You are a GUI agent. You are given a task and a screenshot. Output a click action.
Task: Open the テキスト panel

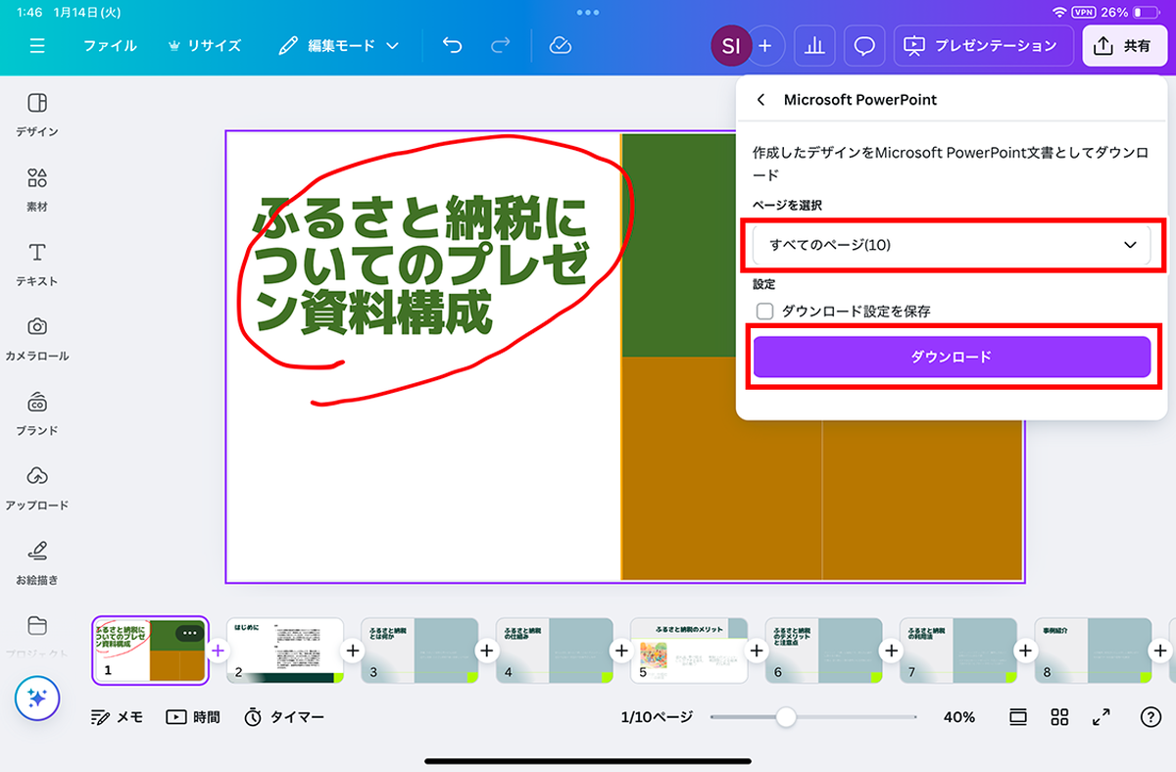(x=37, y=265)
